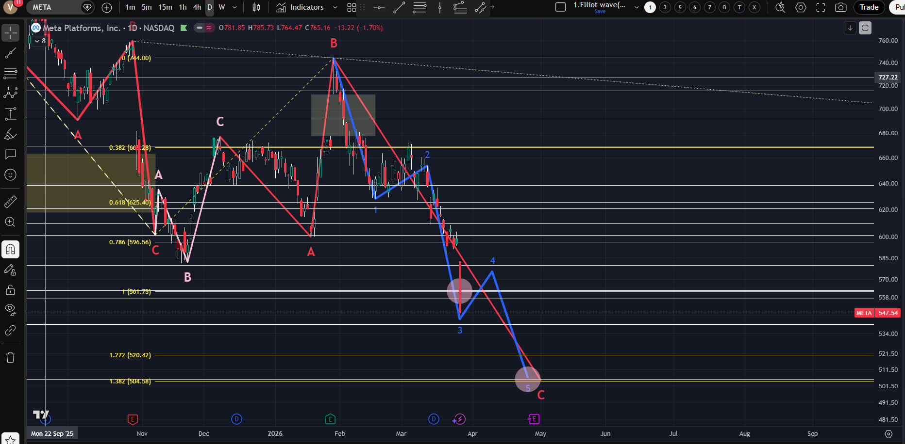Click the trash icon to remove drawings
The width and height of the screenshot is (905, 444).
(x=10, y=358)
